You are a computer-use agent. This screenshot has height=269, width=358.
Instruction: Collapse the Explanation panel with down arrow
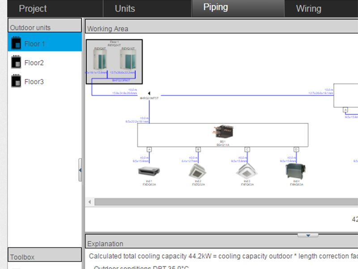pyautogui.click(x=308, y=235)
